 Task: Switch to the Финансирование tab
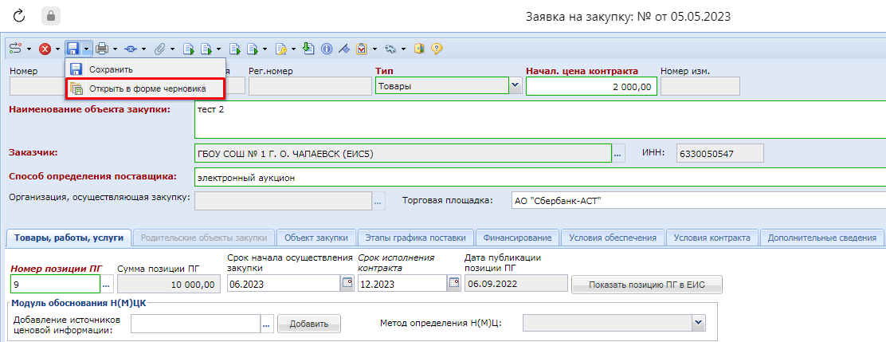(x=518, y=237)
